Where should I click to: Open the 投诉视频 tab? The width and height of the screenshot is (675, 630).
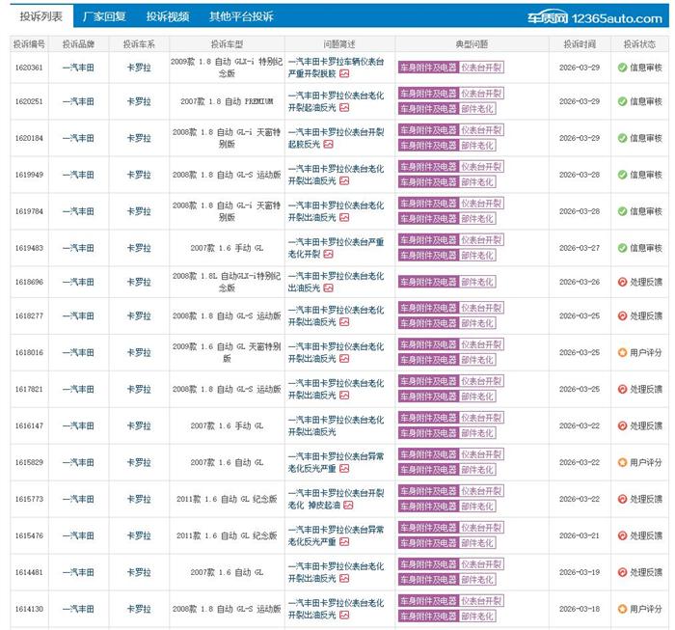168,16
